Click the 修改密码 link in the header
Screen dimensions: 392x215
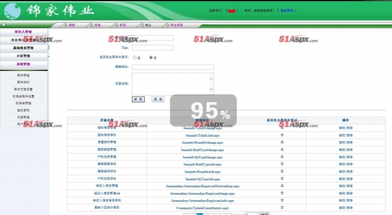(x=287, y=10)
